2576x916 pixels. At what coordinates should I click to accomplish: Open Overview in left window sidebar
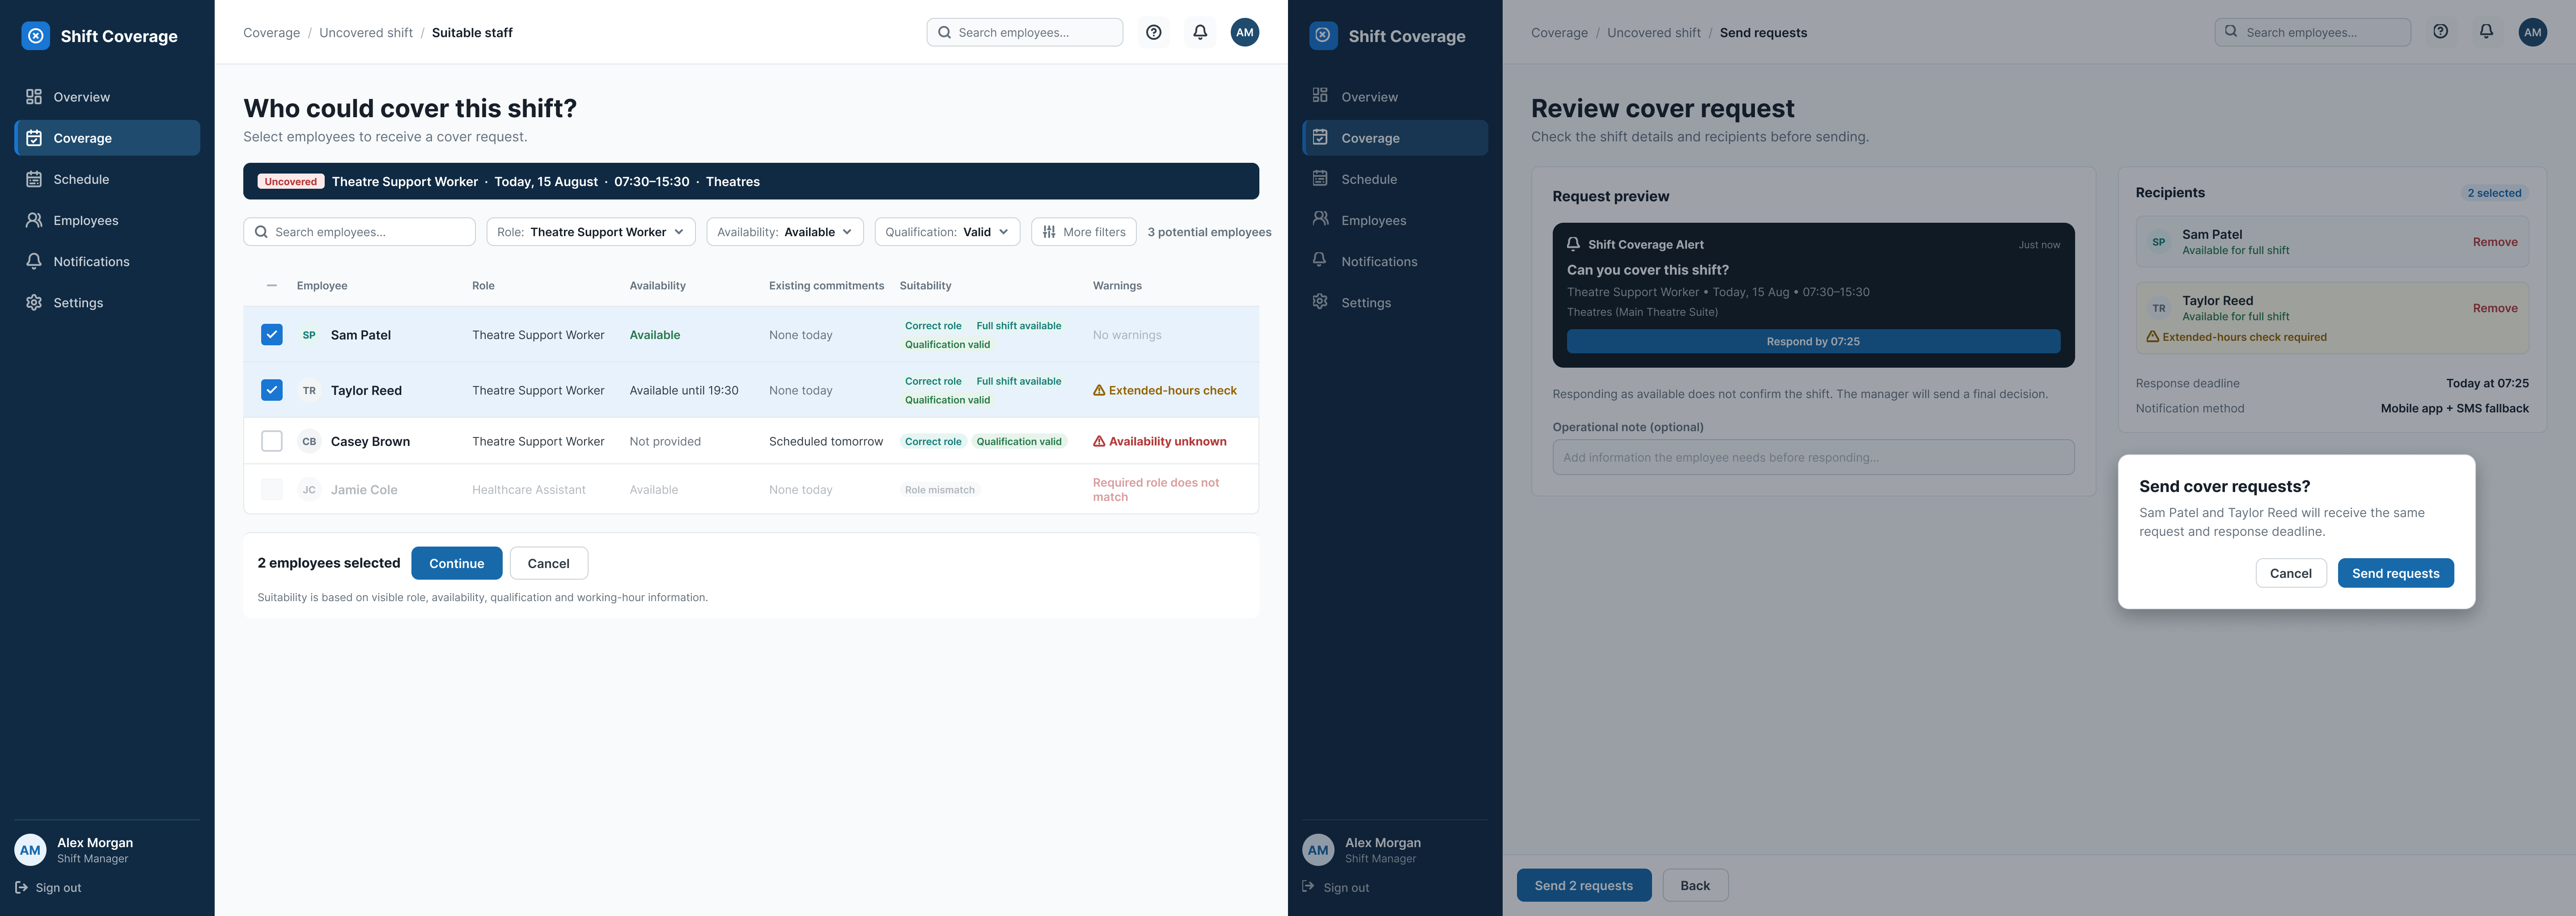click(x=107, y=97)
